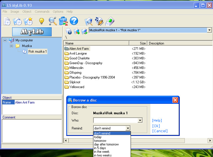Sort file list by Name column
Viewport: 213px width, 157px height.
(x=96, y=43)
